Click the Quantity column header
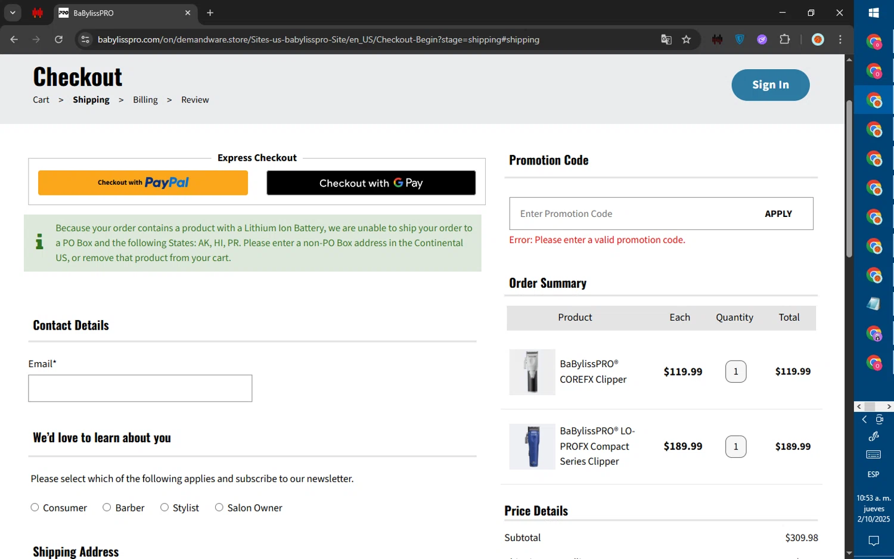Screen dimensions: 894x559 (734, 317)
